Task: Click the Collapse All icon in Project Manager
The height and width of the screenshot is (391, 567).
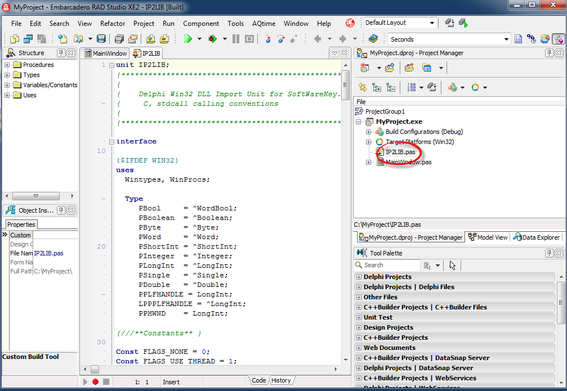Action: click(x=390, y=87)
